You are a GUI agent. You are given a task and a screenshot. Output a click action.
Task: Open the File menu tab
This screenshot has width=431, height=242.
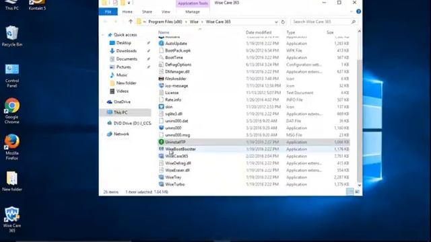[108, 12]
